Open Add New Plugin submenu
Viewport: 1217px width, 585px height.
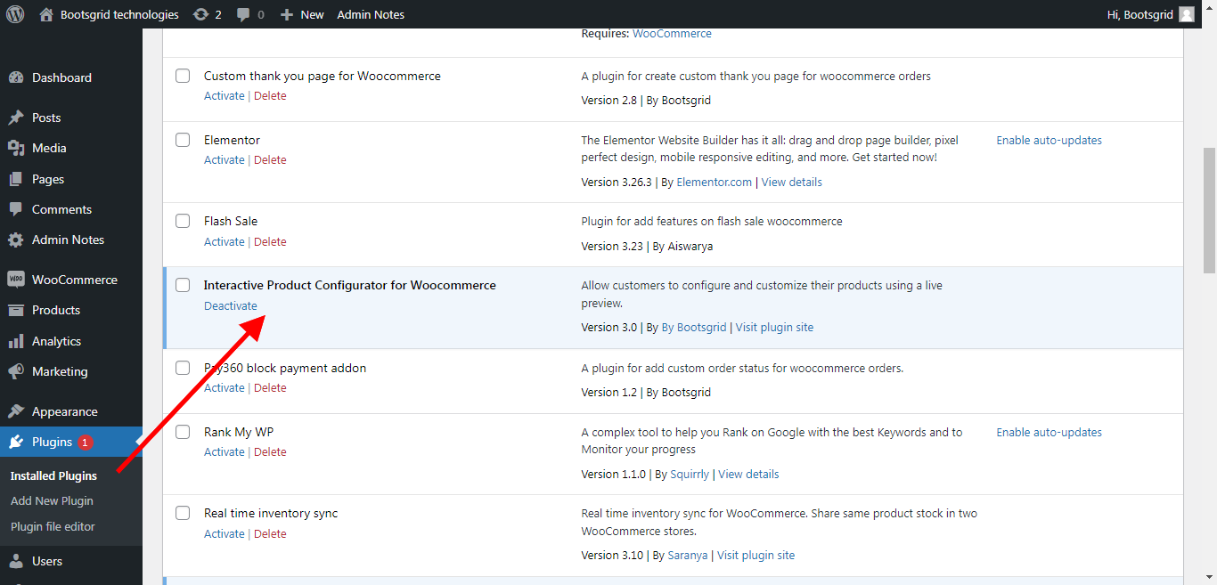coord(52,500)
